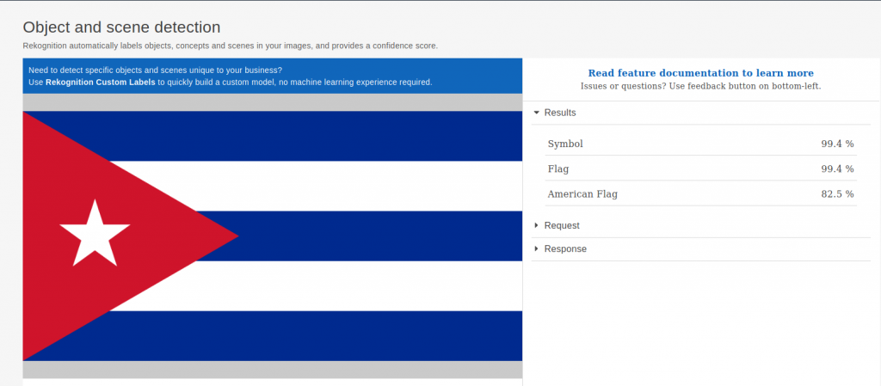Select the Symbol label result
The image size is (881, 386).
700,144
